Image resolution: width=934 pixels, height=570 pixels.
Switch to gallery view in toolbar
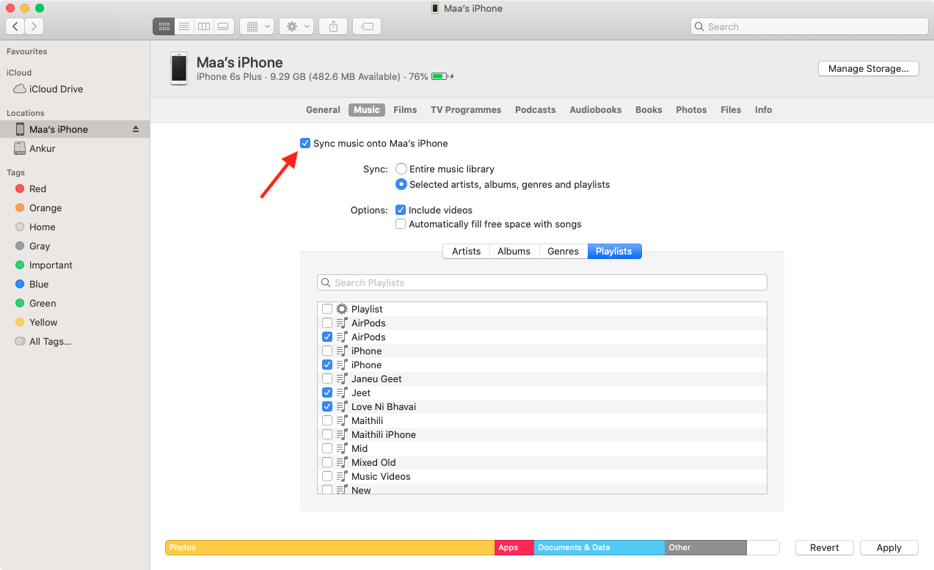tap(224, 26)
